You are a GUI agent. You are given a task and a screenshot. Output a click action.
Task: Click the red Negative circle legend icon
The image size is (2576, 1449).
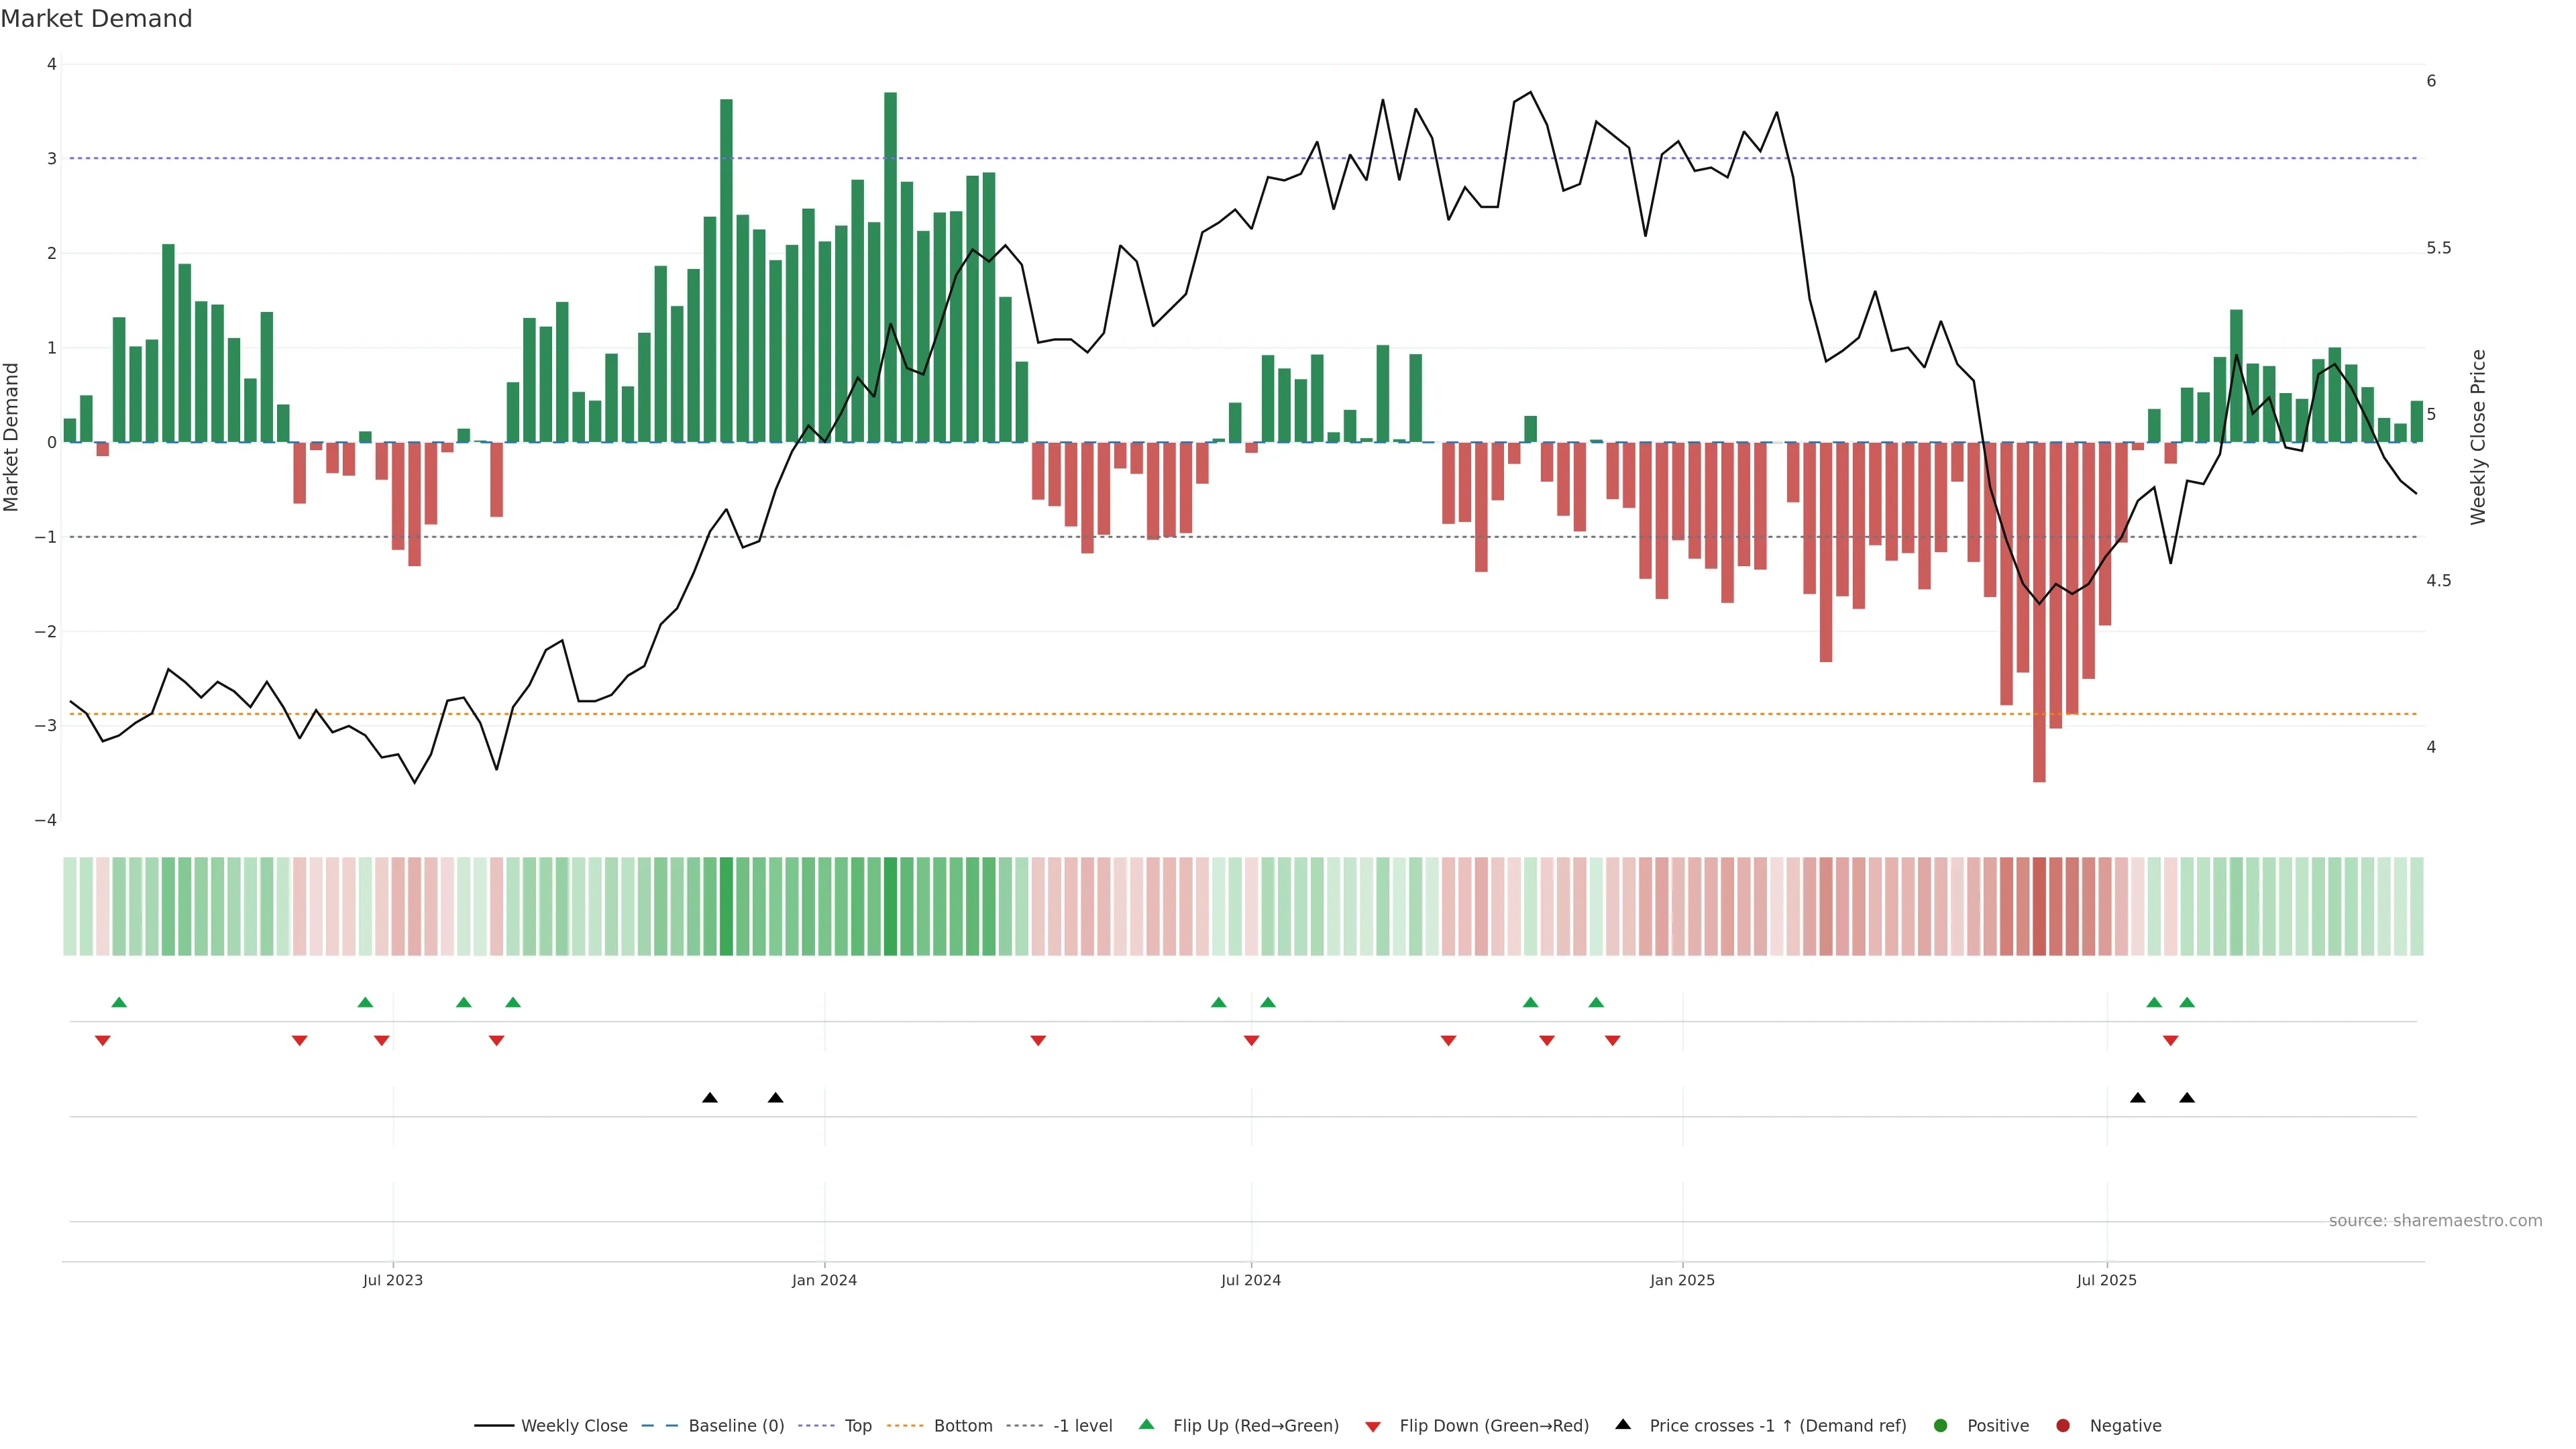[2063, 1425]
